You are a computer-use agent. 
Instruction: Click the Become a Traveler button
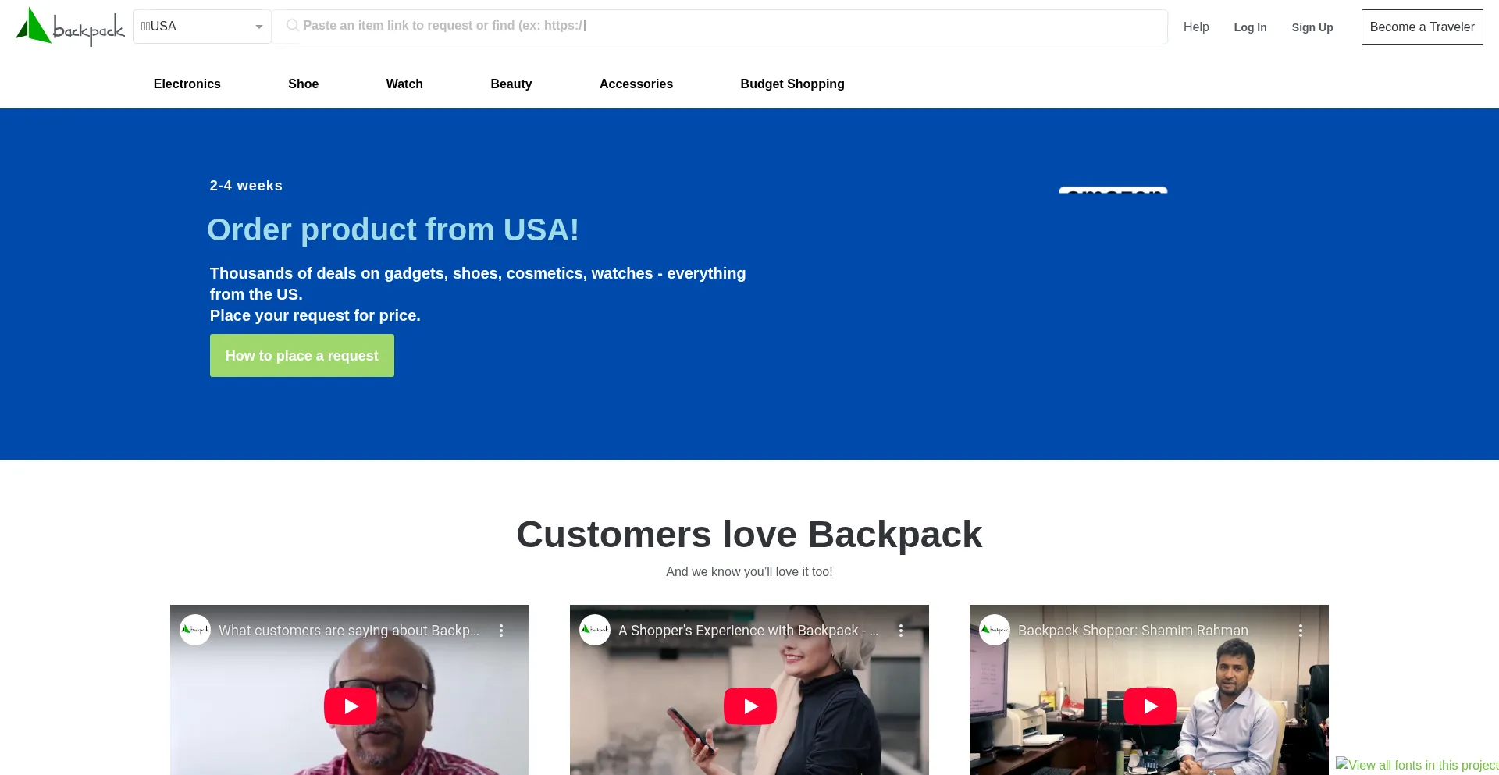pyautogui.click(x=1422, y=27)
